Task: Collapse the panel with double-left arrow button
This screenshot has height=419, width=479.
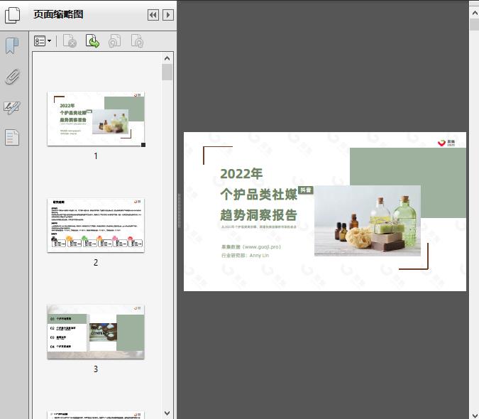Action: pyautogui.click(x=153, y=15)
